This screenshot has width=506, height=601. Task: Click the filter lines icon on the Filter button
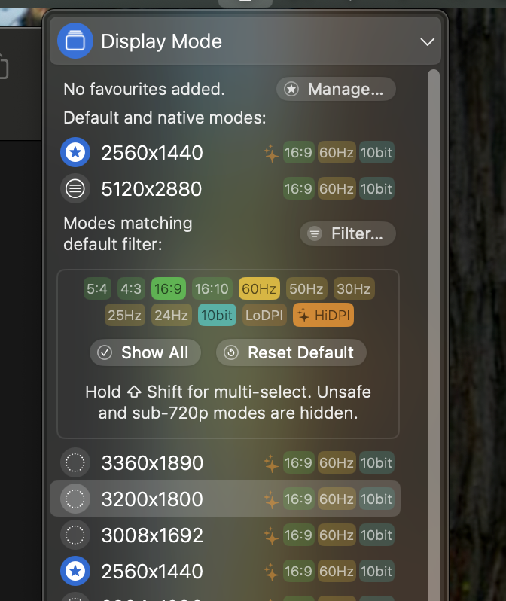pos(315,233)
